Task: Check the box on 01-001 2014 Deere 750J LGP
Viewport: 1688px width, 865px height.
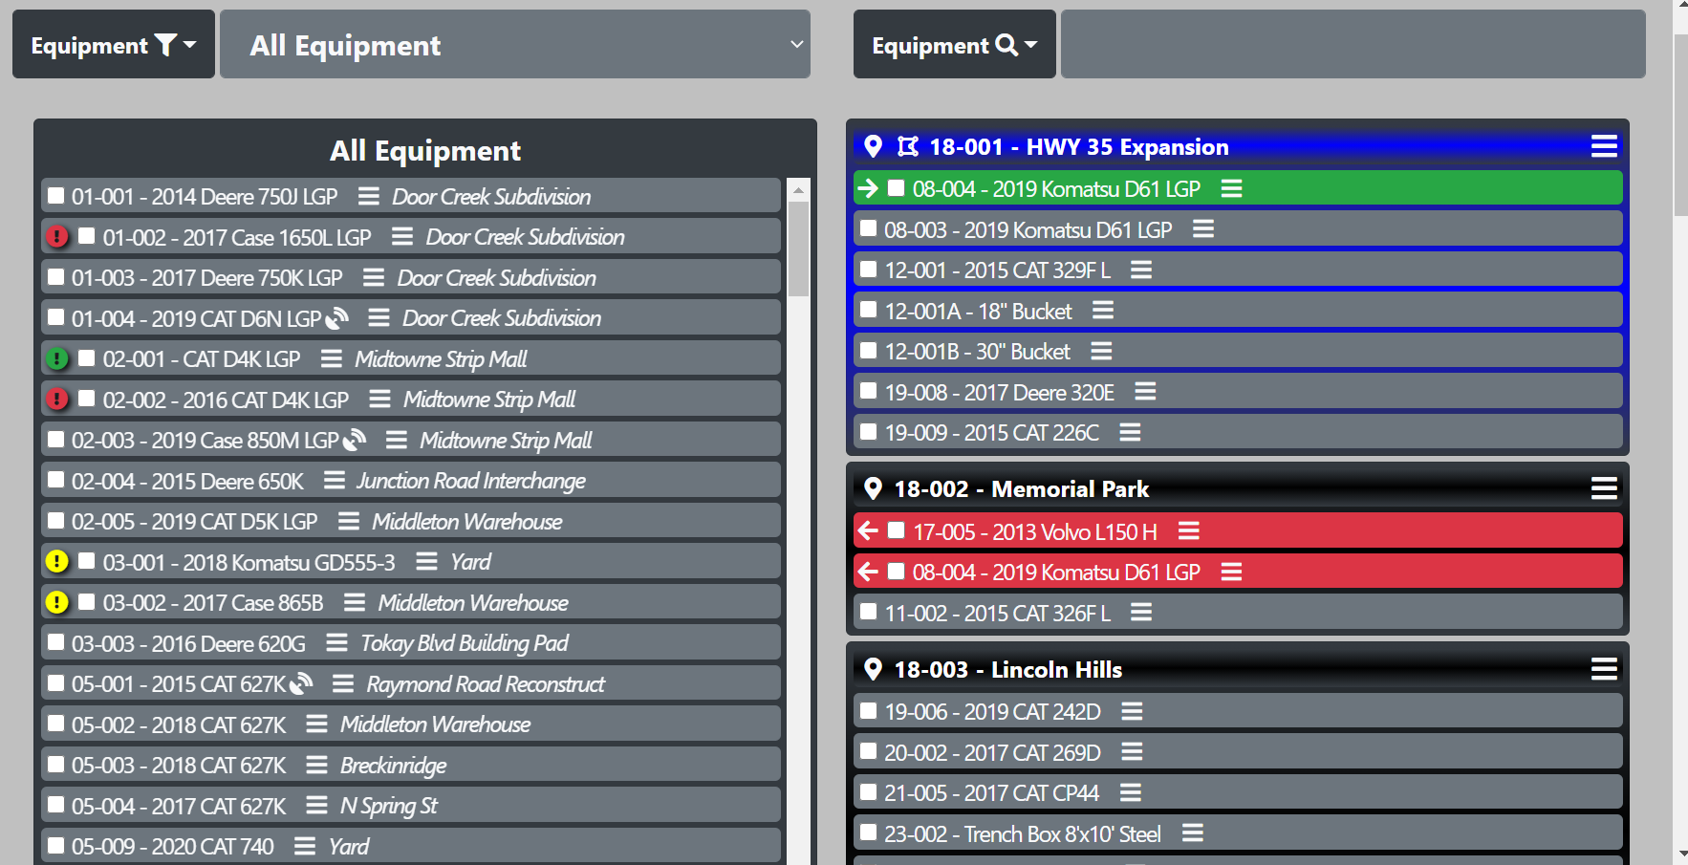Action: (x=55, y=196)
